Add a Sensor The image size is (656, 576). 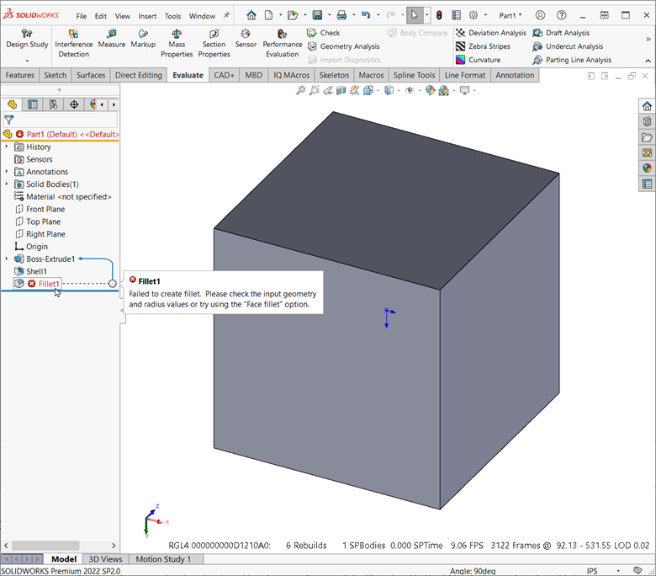pyautogui.click(x=246, y=39)
